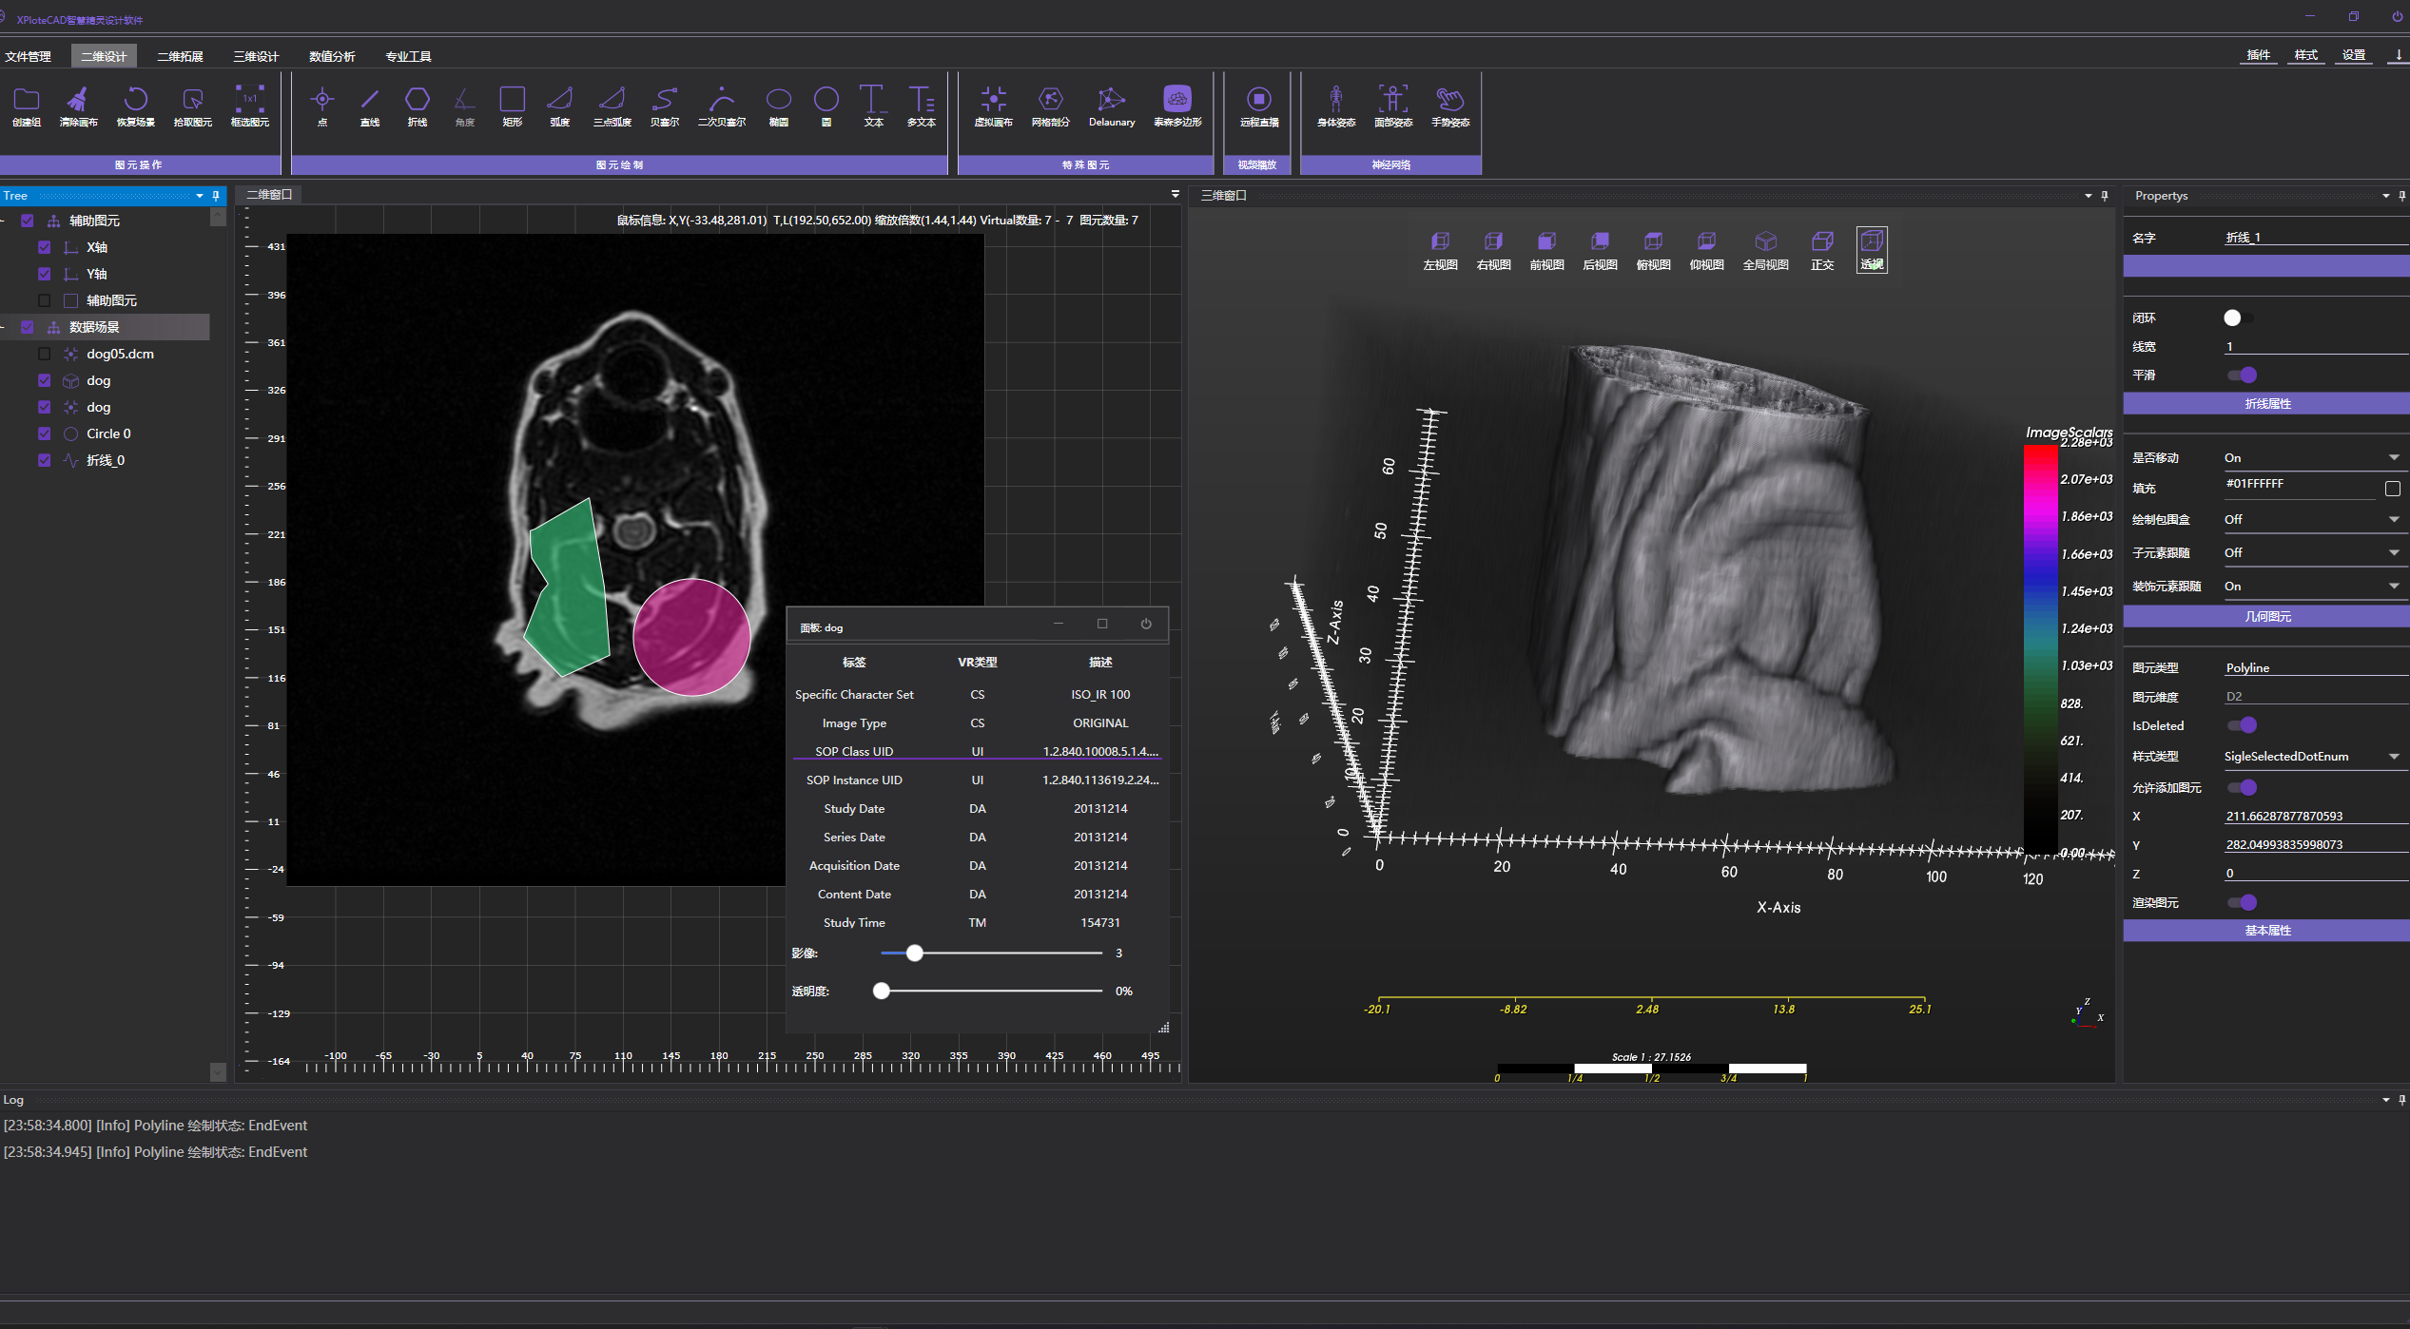
Task: Uncheck the Circle 0 visibility checkbox
Action: [x=44, y=433]
